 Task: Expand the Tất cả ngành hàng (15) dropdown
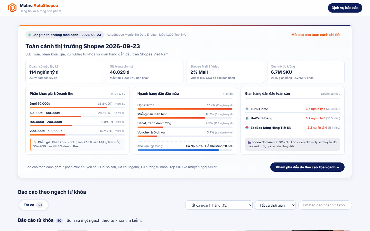[x=219, y=205]
